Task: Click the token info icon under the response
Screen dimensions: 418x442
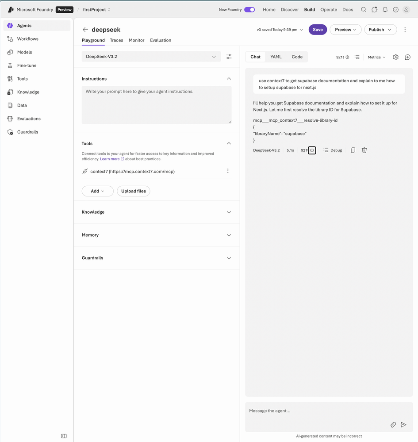Action: 312,150
